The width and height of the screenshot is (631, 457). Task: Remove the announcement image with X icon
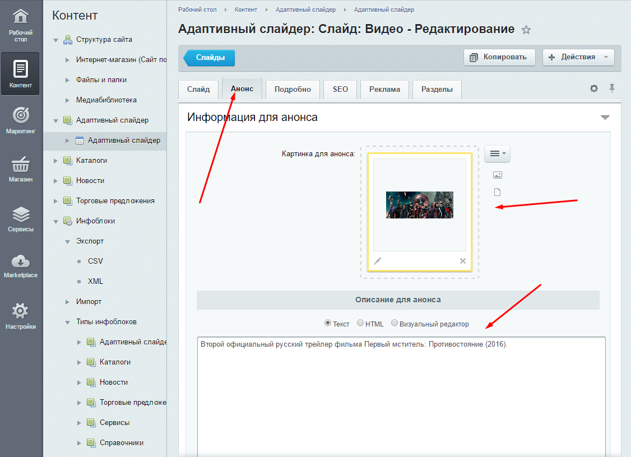pyautogui.click(x=463, y=261)
